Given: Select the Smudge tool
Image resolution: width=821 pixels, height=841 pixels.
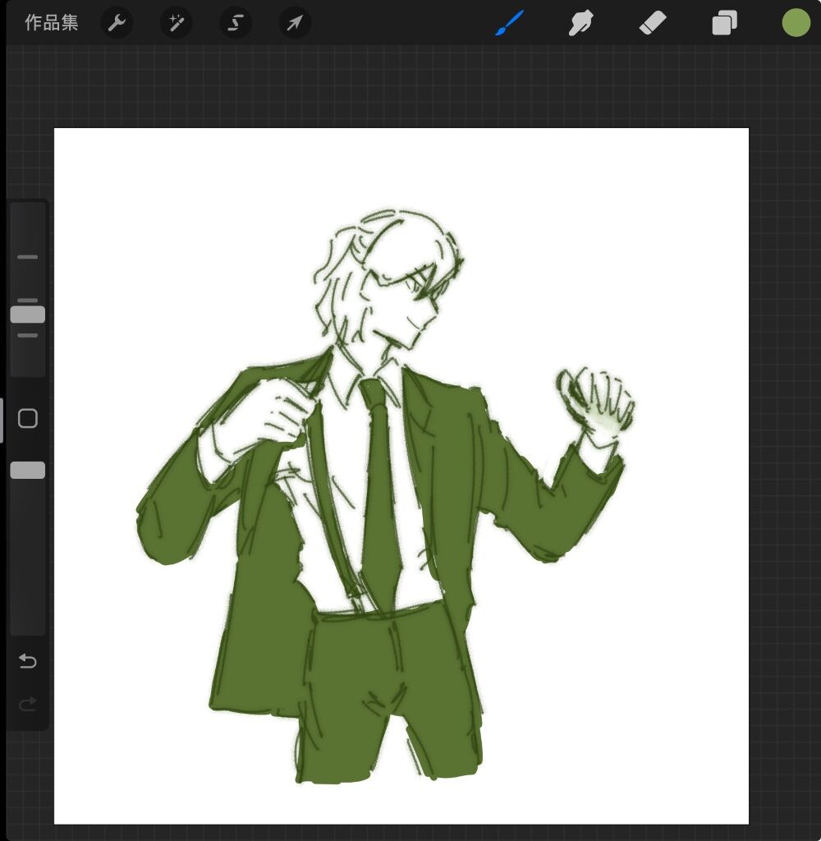Looking at the screenshot, I should 580,23.
